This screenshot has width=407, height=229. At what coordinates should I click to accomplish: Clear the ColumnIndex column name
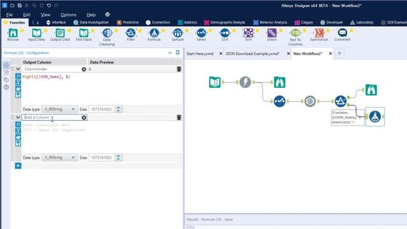[84, 69]
